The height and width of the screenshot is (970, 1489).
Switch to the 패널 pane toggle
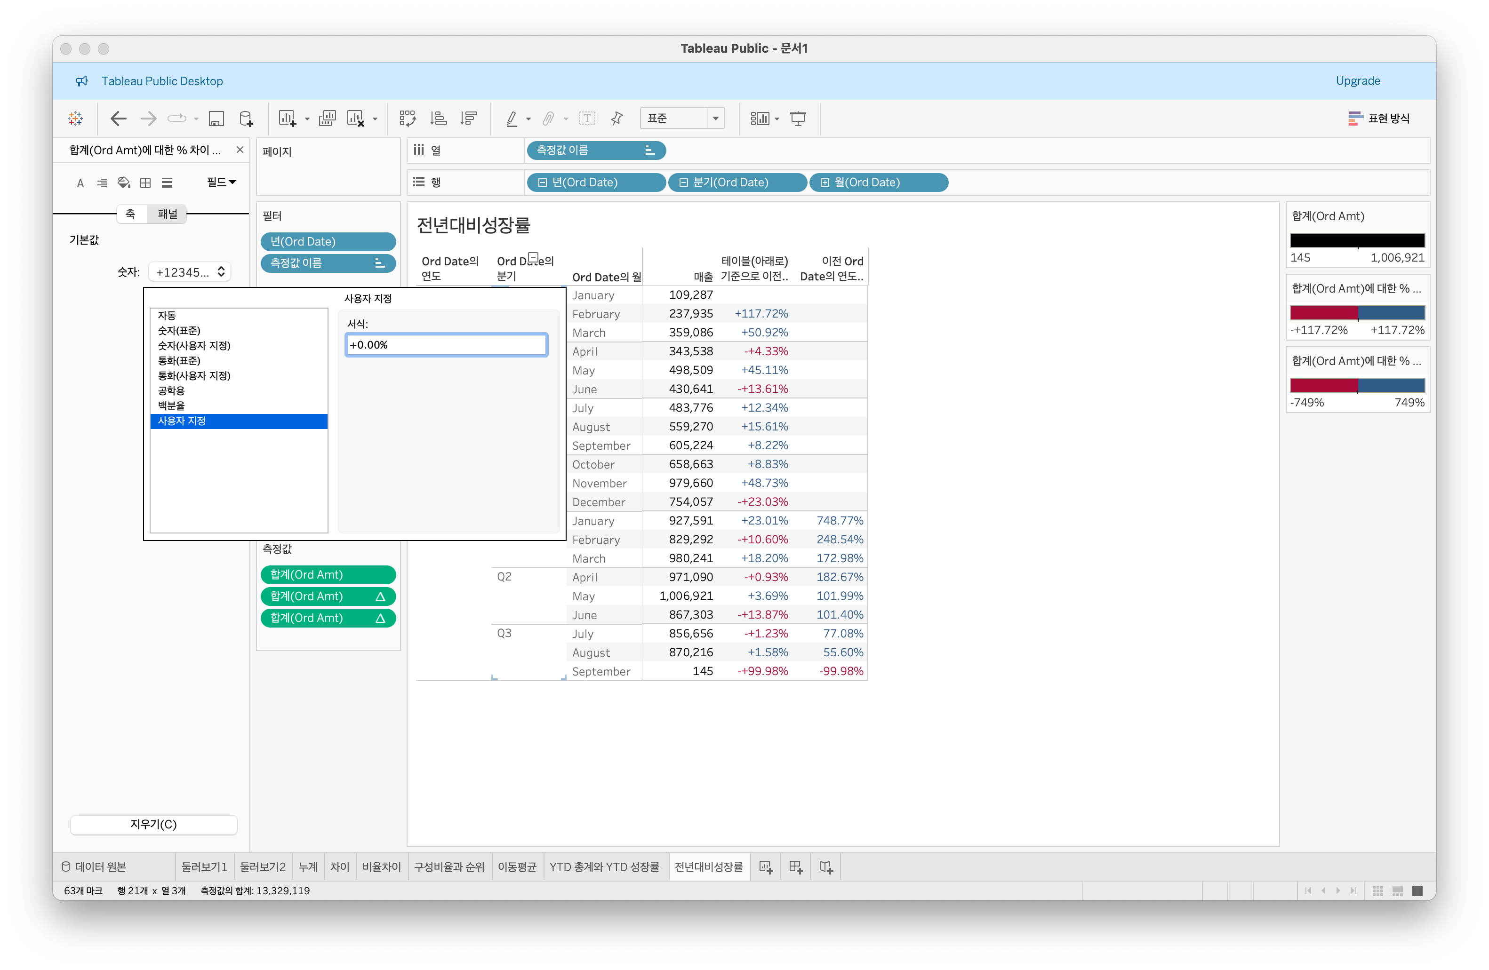click(167, 214)
